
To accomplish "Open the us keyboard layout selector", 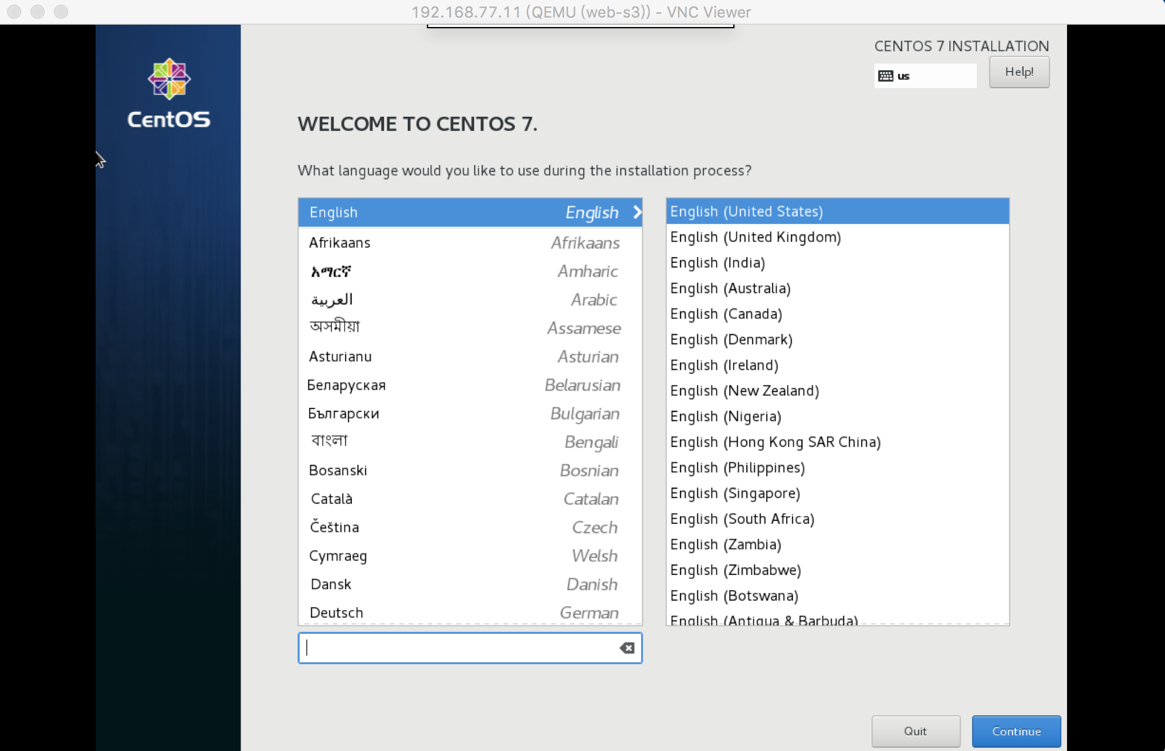I will pyautogui.click(x=925, y=76).
